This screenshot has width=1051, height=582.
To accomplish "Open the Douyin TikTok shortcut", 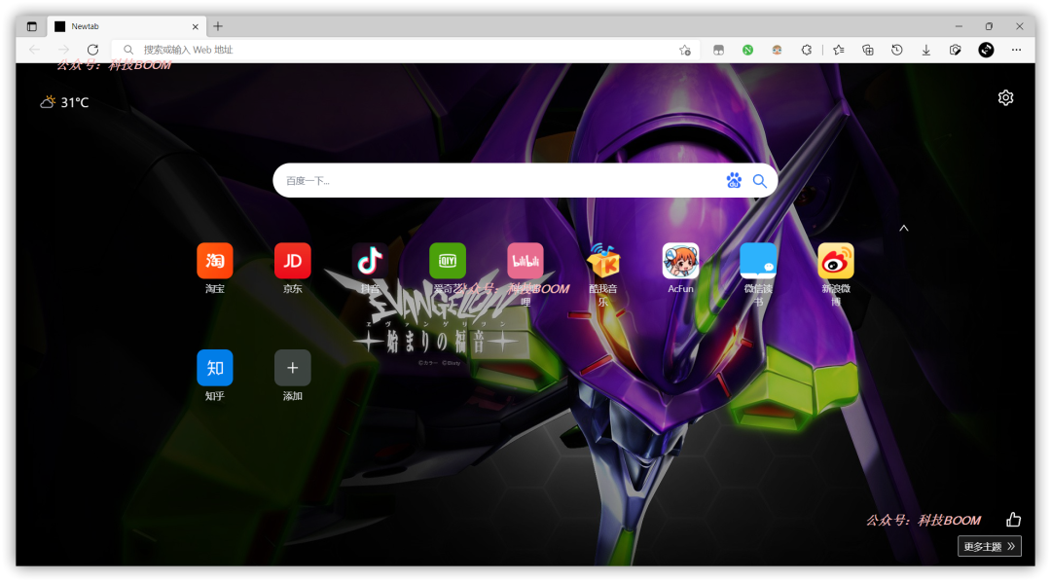I will click(370, 261).
